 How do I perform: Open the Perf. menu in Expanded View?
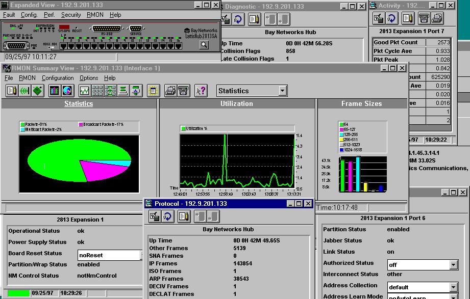tap(50, 15)
